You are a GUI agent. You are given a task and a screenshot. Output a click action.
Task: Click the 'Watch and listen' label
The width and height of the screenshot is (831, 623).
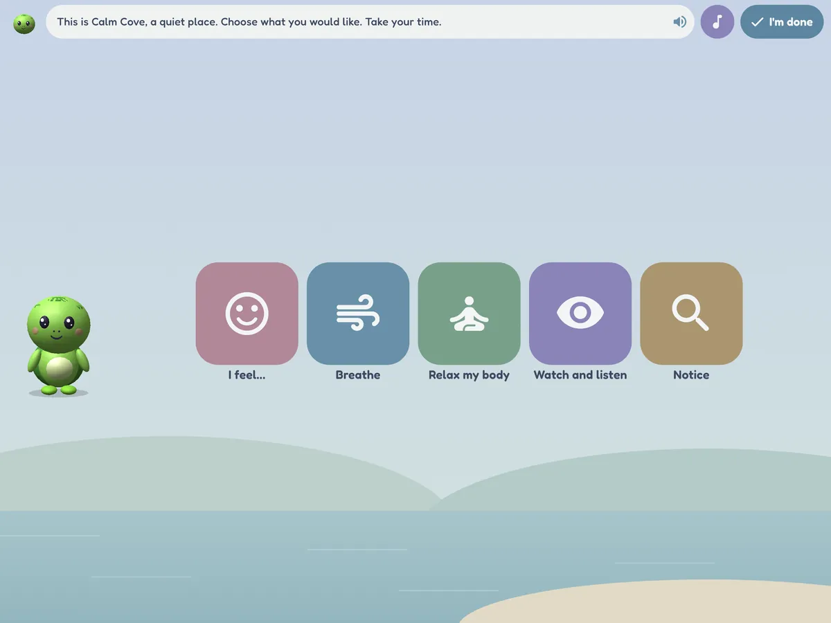[580, 375]
